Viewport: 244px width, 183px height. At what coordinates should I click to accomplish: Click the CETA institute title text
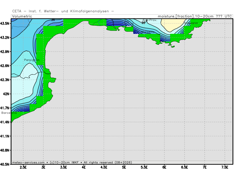click(63, 11)
